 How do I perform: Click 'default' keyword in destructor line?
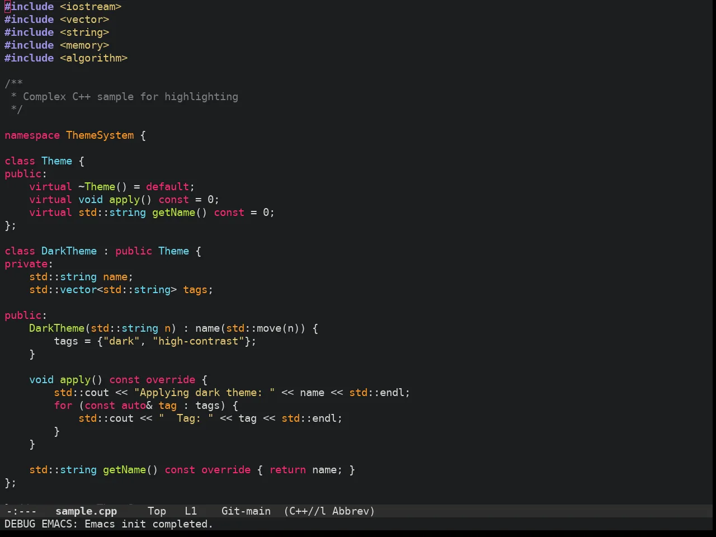coord(167,187)
